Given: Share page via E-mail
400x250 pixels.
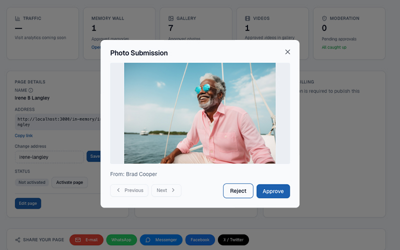Looking at the screenshot, I should tap(86, 240).
